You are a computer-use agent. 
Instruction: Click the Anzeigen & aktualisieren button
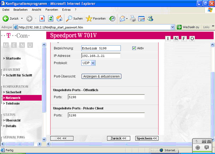(101, 76)
